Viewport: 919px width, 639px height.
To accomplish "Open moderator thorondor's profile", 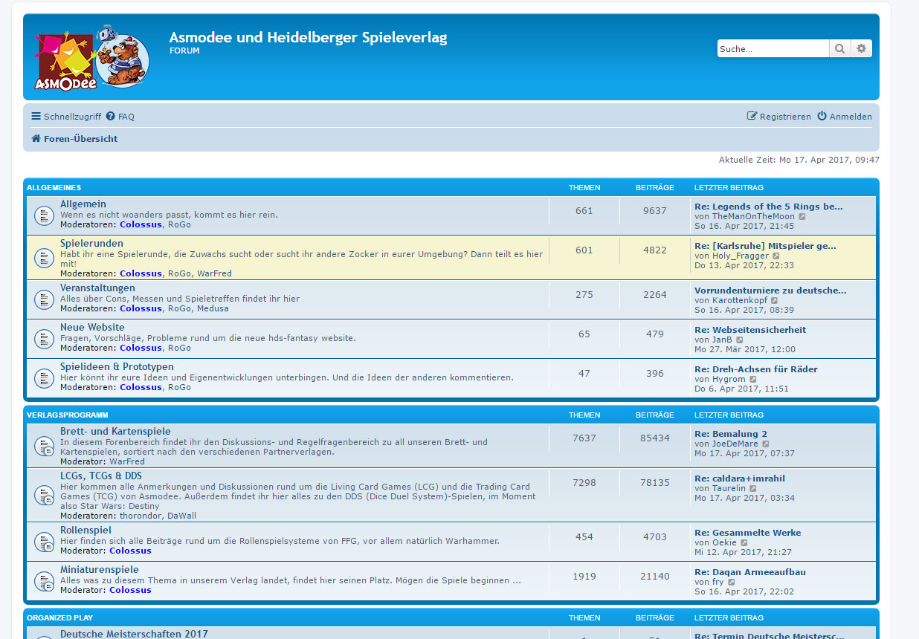I will (141, 516).
